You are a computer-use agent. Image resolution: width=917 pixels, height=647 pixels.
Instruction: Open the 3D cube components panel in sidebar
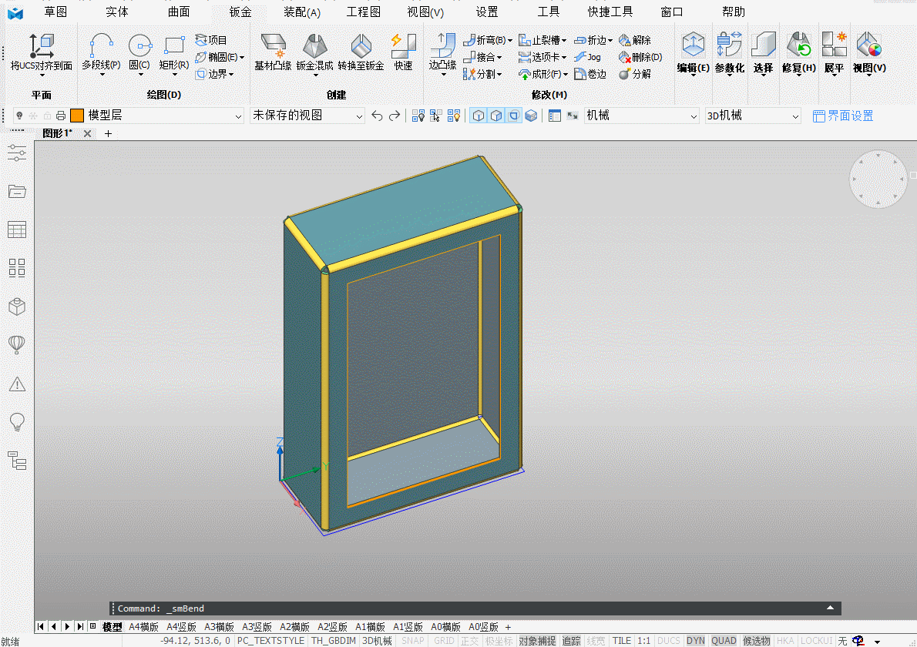tap(17, 307)
